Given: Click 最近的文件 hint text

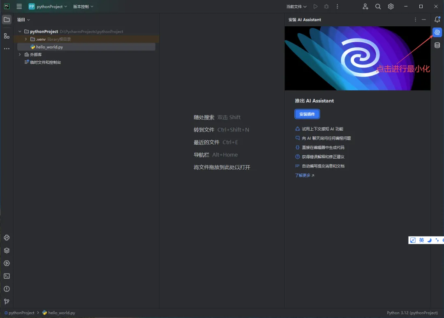Looking at the screenshot, I should (x=206, y=142).
